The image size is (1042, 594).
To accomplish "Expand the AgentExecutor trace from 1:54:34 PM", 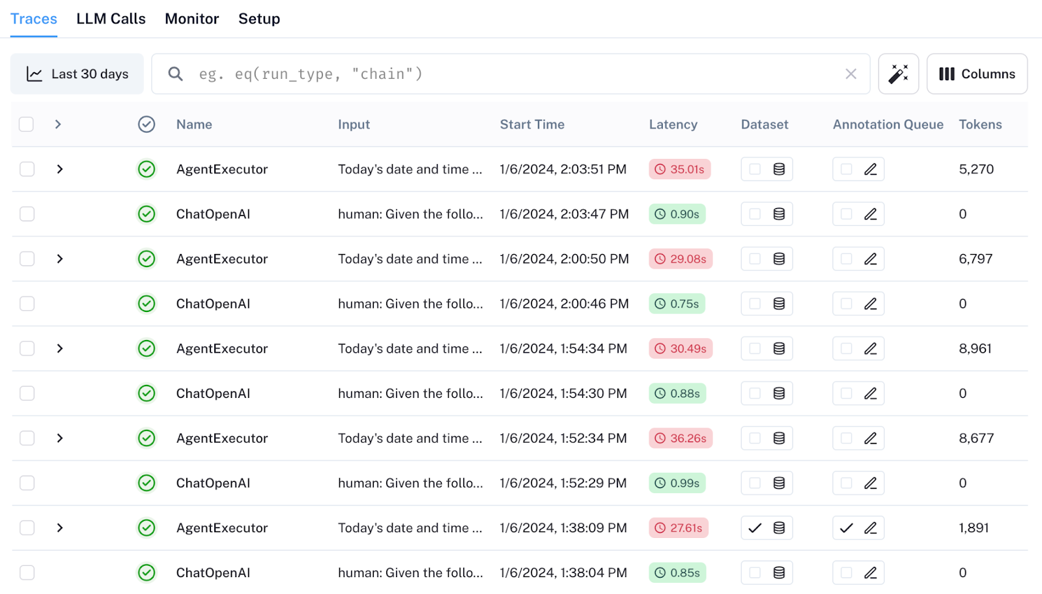I will pos(60,348).
